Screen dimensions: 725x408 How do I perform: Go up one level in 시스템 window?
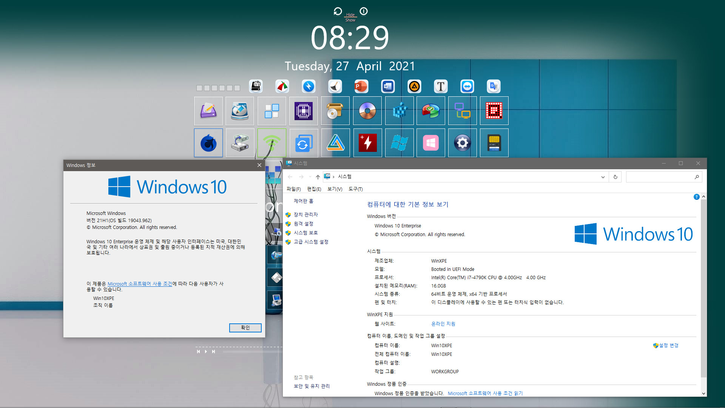[318, 177]
